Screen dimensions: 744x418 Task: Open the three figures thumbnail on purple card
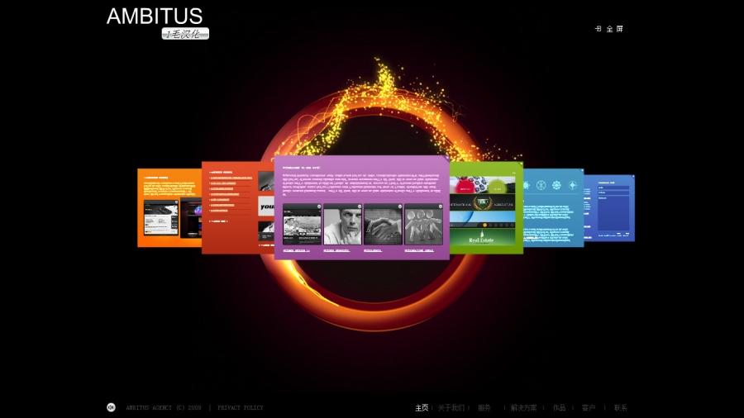[424, 225]
